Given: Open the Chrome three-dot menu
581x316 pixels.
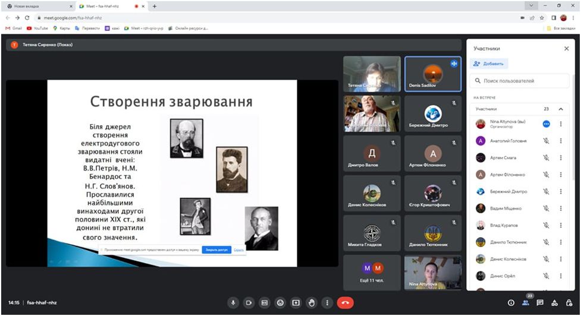Looking at the screenshot, I should [x=574, y=18].
